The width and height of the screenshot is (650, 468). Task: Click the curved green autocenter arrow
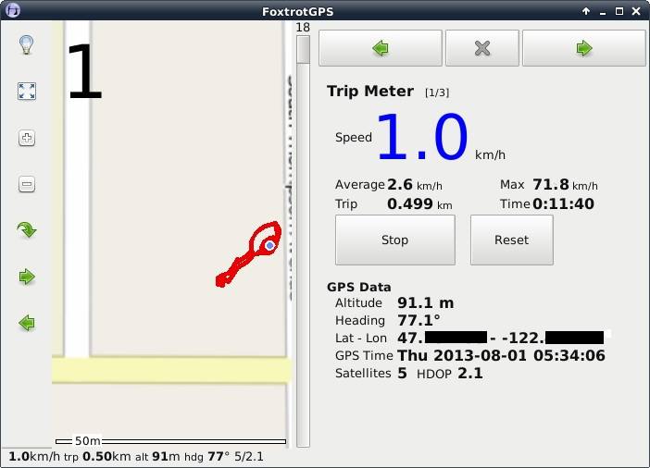(x=27, y=230)
